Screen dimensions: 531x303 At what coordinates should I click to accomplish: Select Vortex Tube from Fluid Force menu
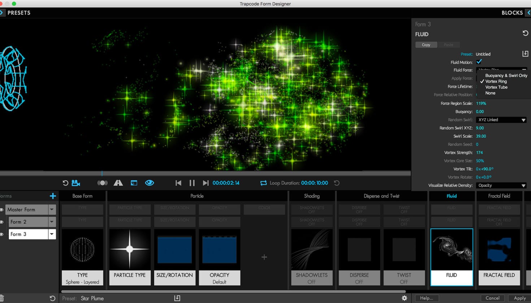click(x=496, y=87)
